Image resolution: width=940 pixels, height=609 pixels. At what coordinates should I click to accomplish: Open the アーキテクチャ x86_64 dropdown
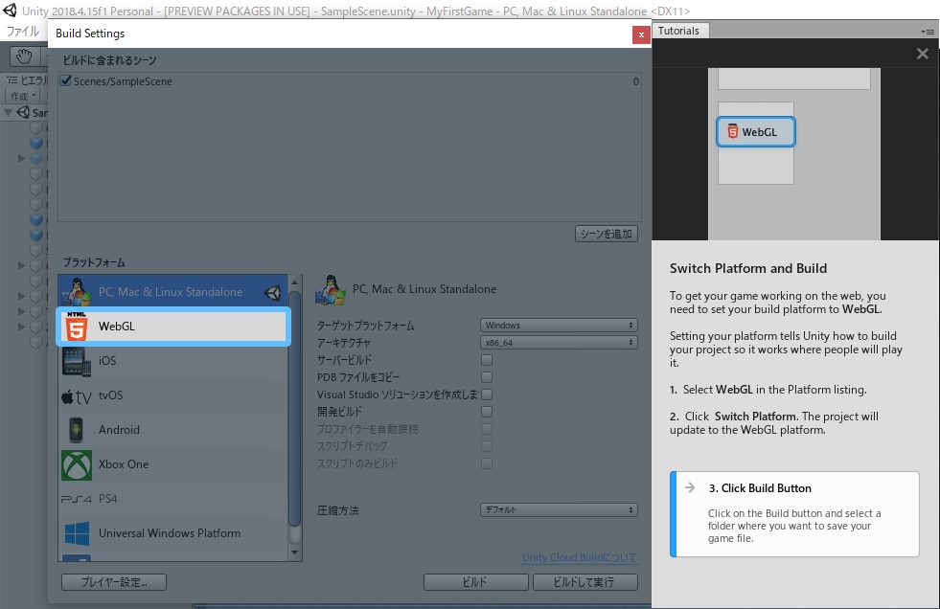(559, 343)
